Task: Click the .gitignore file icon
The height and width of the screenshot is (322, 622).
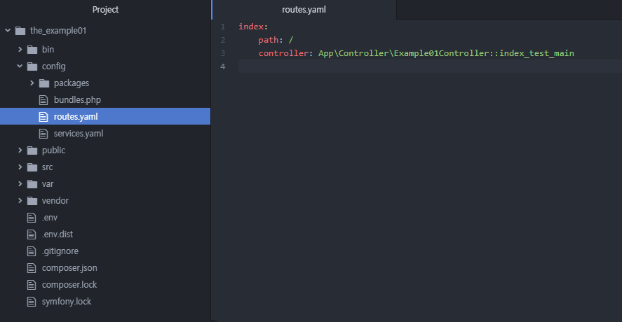Action: pos(32,251)
